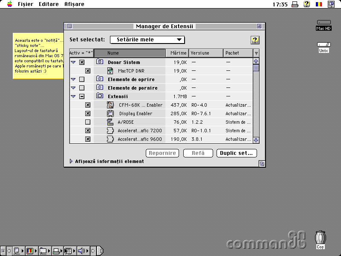The width and height of the screenshot is (341, 256).
Task: Click the MacTCP DNR file icon
Action: click(110, 71)
